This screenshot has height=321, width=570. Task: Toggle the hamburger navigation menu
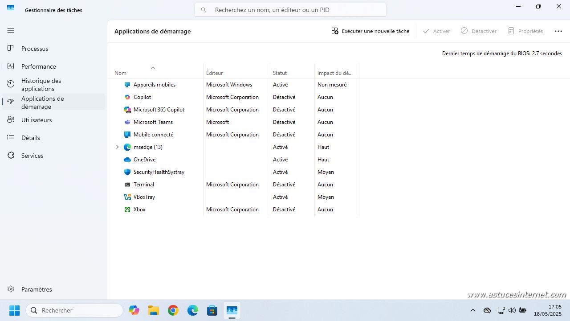(11, 30)
